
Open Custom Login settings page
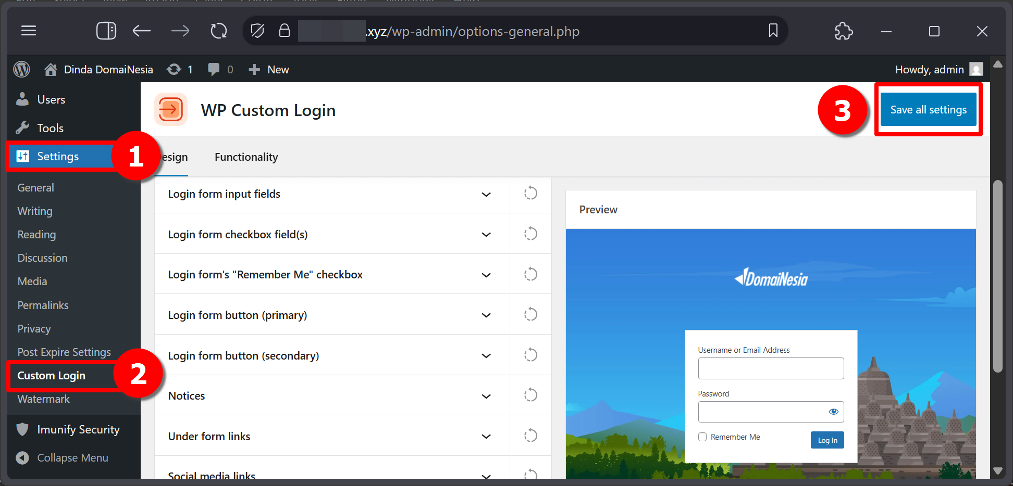pyautogui.click(x=51, y=376)
